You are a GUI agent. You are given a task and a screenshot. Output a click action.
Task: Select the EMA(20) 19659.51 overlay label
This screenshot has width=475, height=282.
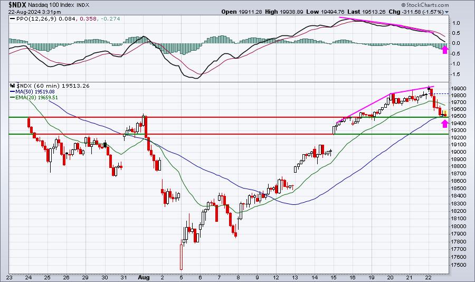[x=36, y=98]
